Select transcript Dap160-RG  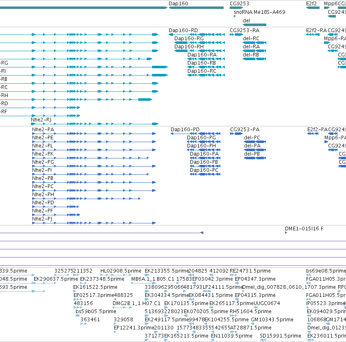pos(189,38)
